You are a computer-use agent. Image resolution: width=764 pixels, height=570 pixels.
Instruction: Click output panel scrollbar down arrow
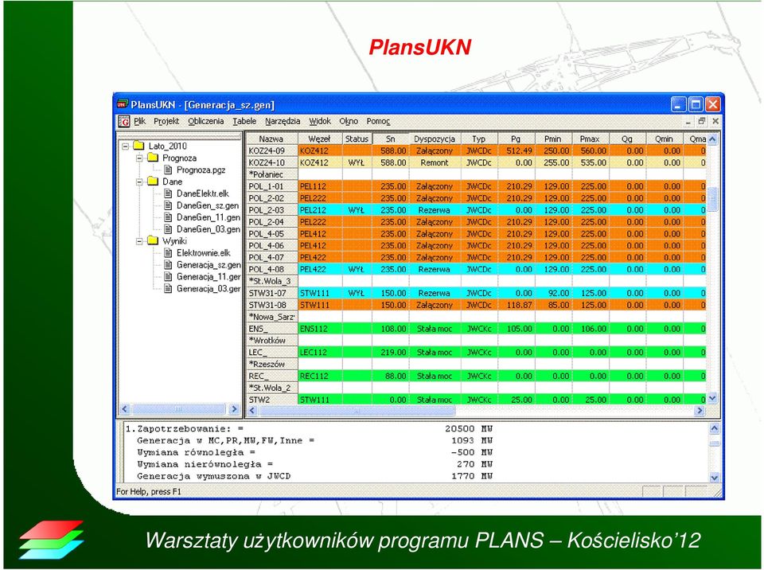(x=715, y=478)
